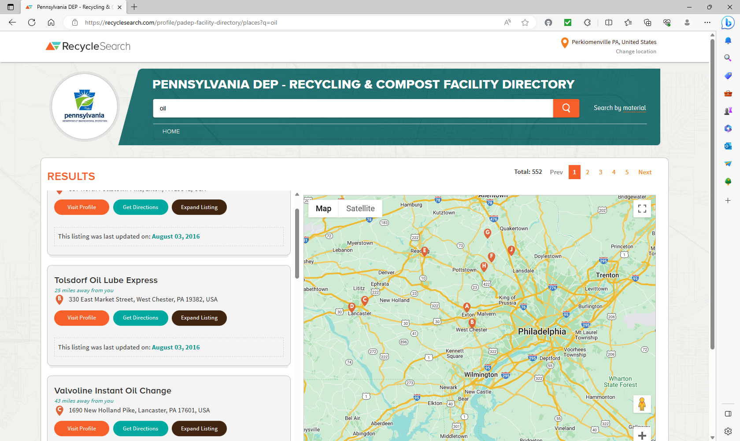Image resolution: width=740 pixels, height=441 pixels.
Task: Click map marker B near West Chester
Action: click(x=472, y=323)
